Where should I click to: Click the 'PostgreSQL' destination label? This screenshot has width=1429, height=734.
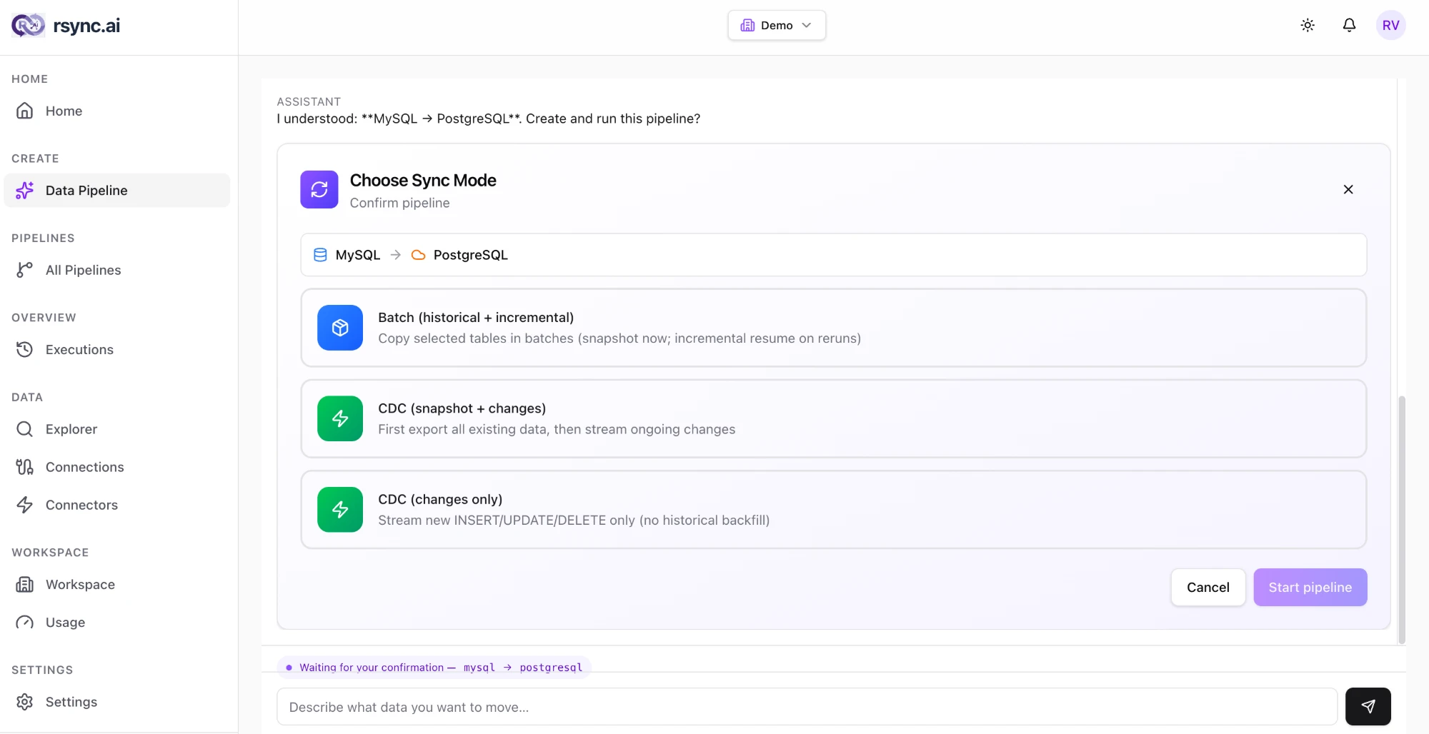click(470, 255)
